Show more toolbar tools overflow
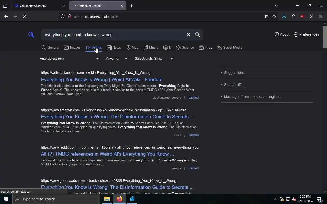The height and width of the screenshot is (204, 327). (x=311, y=16)
